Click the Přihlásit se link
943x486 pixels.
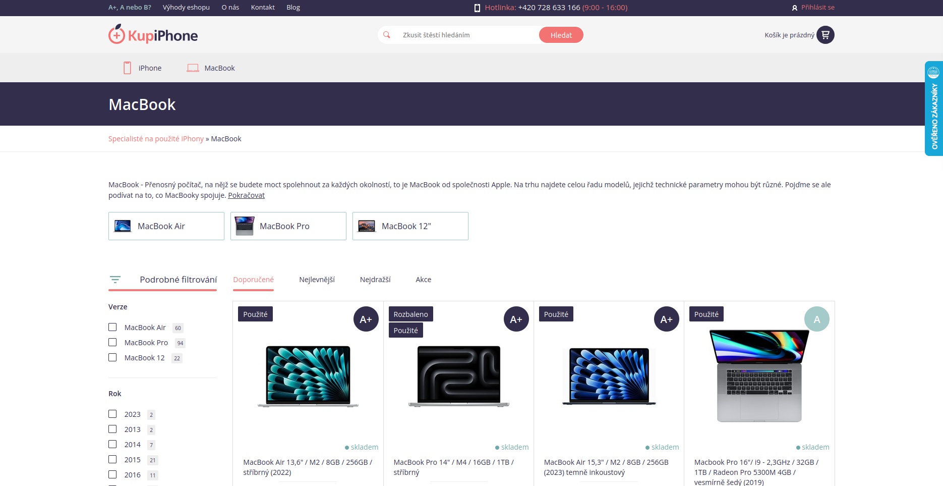tap(818, 8)
